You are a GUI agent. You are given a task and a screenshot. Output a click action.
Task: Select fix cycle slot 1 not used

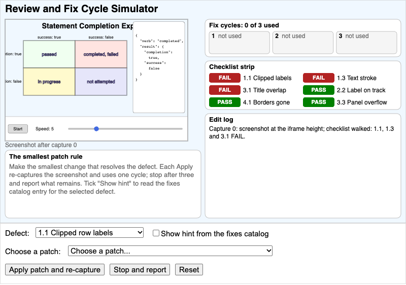point(239,43)
